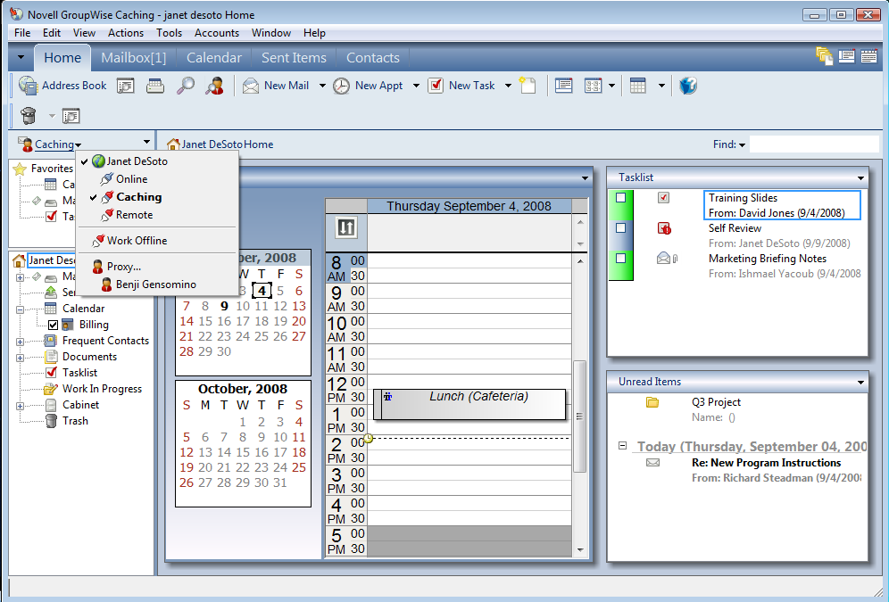Click the Lunch appointment icon
This screenshot has height=602, width=889.
point(387,396)
